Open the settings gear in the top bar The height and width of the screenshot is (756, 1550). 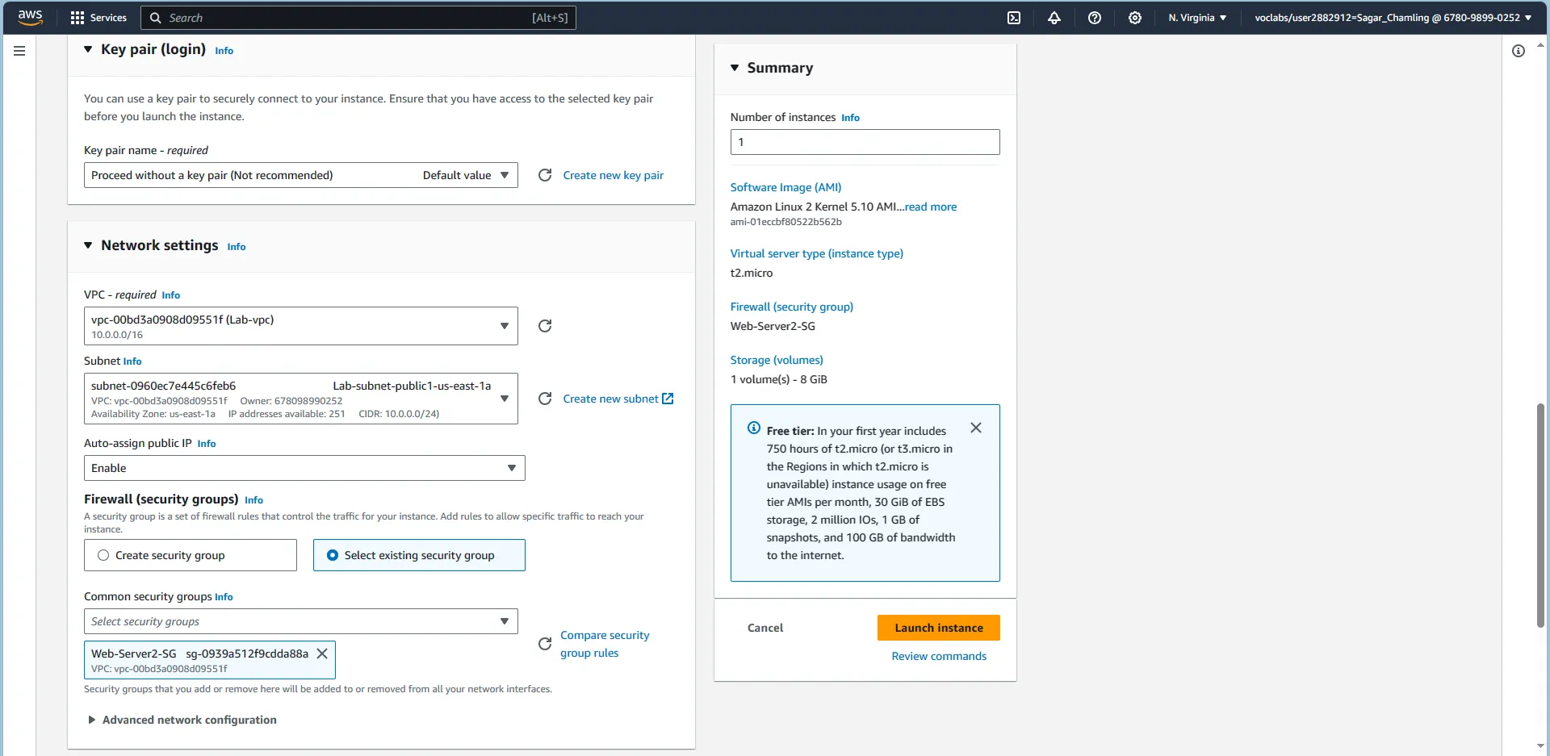tap(1135, 18)
